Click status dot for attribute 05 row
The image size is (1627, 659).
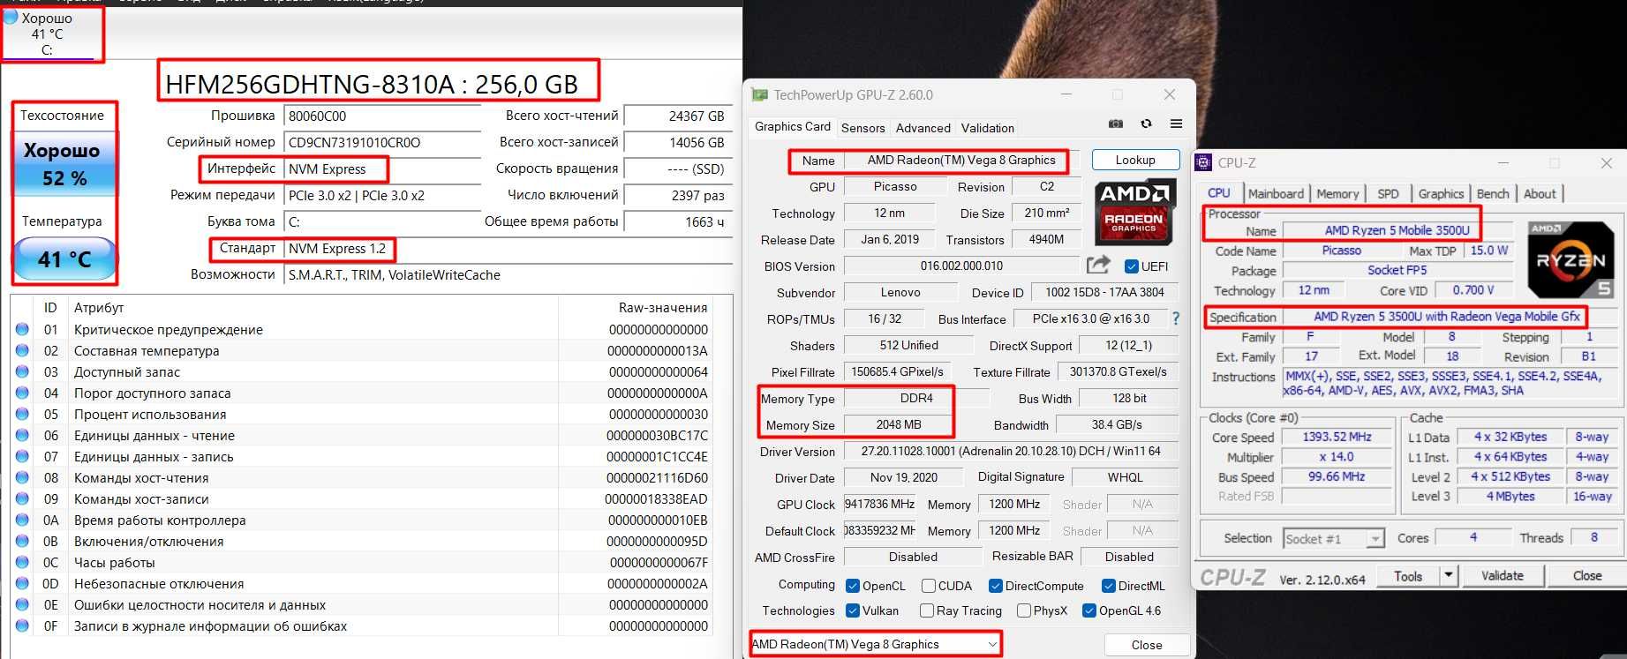[22, 414]
